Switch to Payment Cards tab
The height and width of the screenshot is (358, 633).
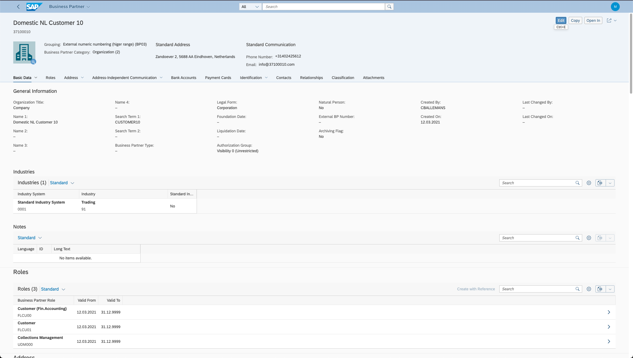pos(218,78)
